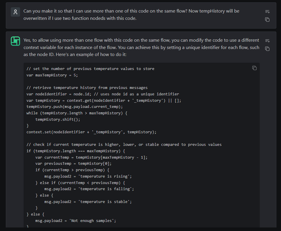Viewport: 281px width, 231px height.
Task: Click the user avatar icon
Action: (x=15, y=12)
